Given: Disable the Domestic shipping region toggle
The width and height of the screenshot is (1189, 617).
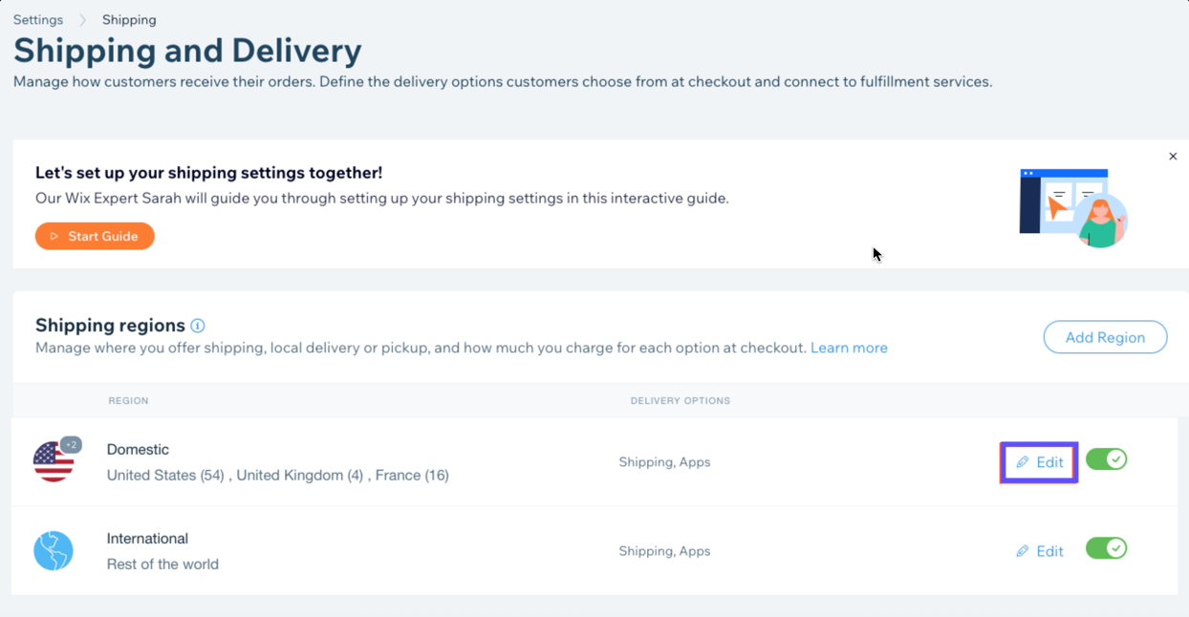Looking at the screenshot, I should 1106,459.
